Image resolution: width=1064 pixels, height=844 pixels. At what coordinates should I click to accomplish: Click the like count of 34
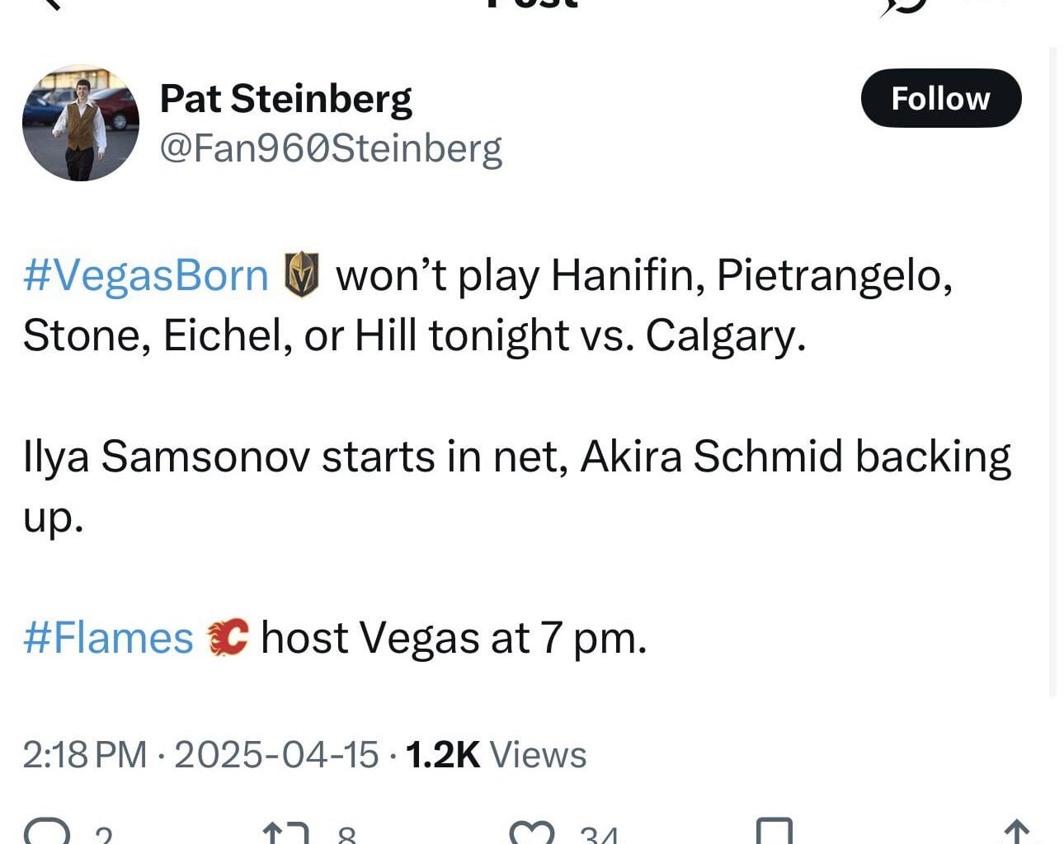[x=599, y=836]
